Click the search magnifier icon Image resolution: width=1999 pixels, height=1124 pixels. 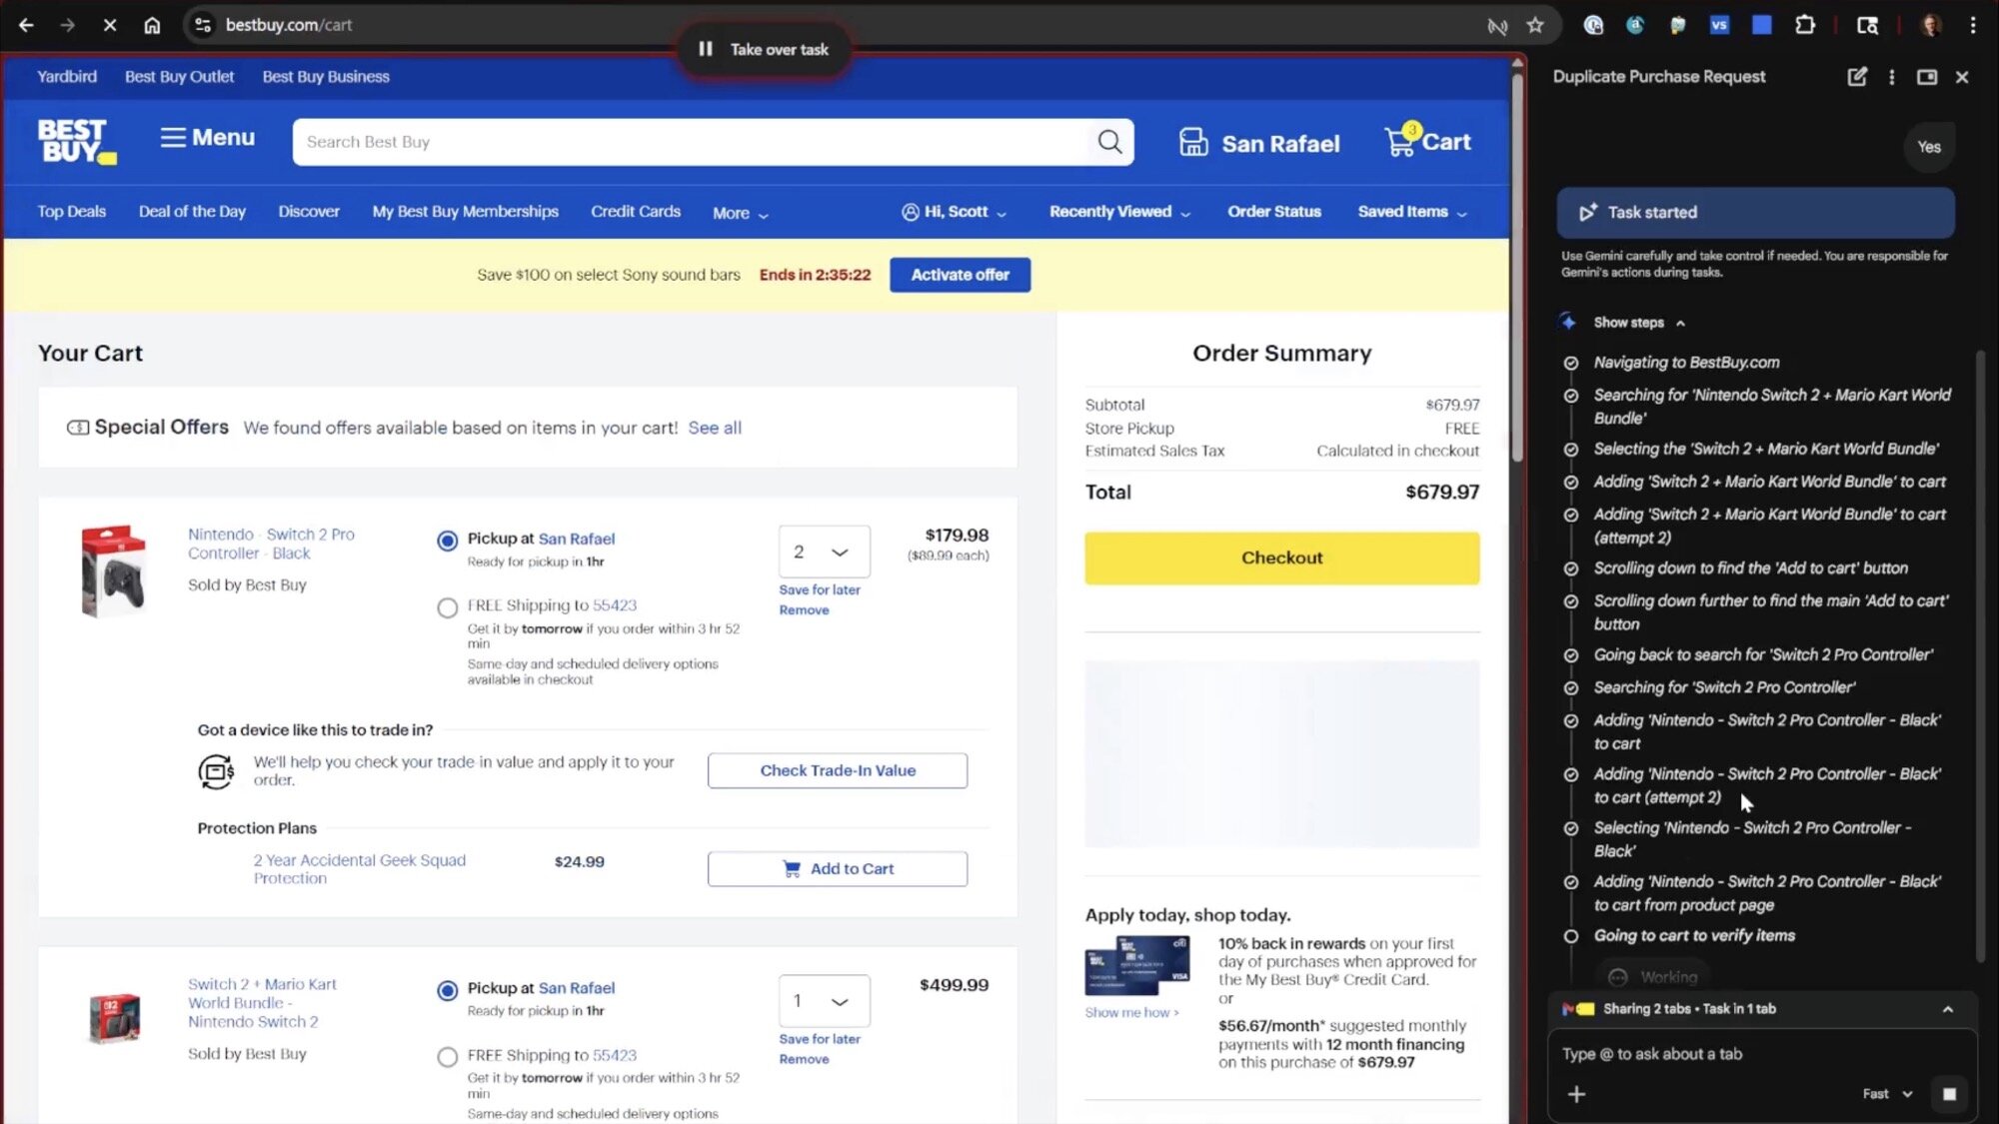coord(1109,142)
